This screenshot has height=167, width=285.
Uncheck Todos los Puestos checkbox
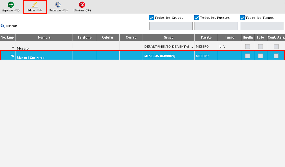point(197,18)
